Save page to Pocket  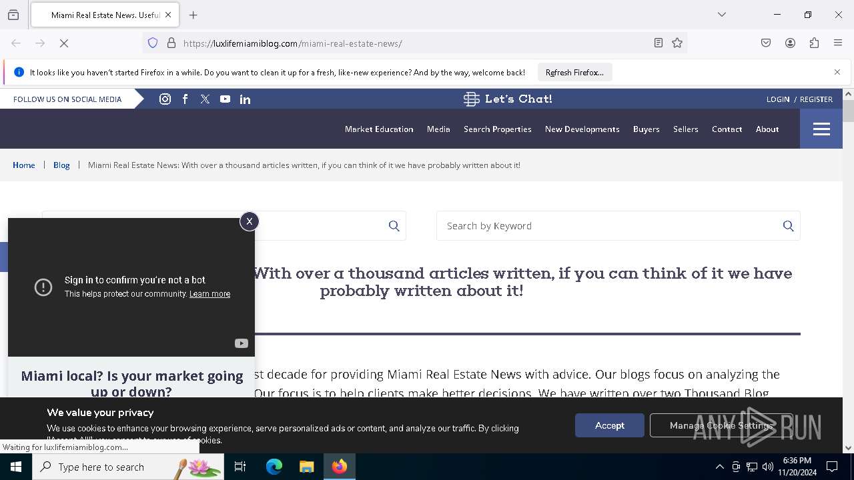[766, 43]
